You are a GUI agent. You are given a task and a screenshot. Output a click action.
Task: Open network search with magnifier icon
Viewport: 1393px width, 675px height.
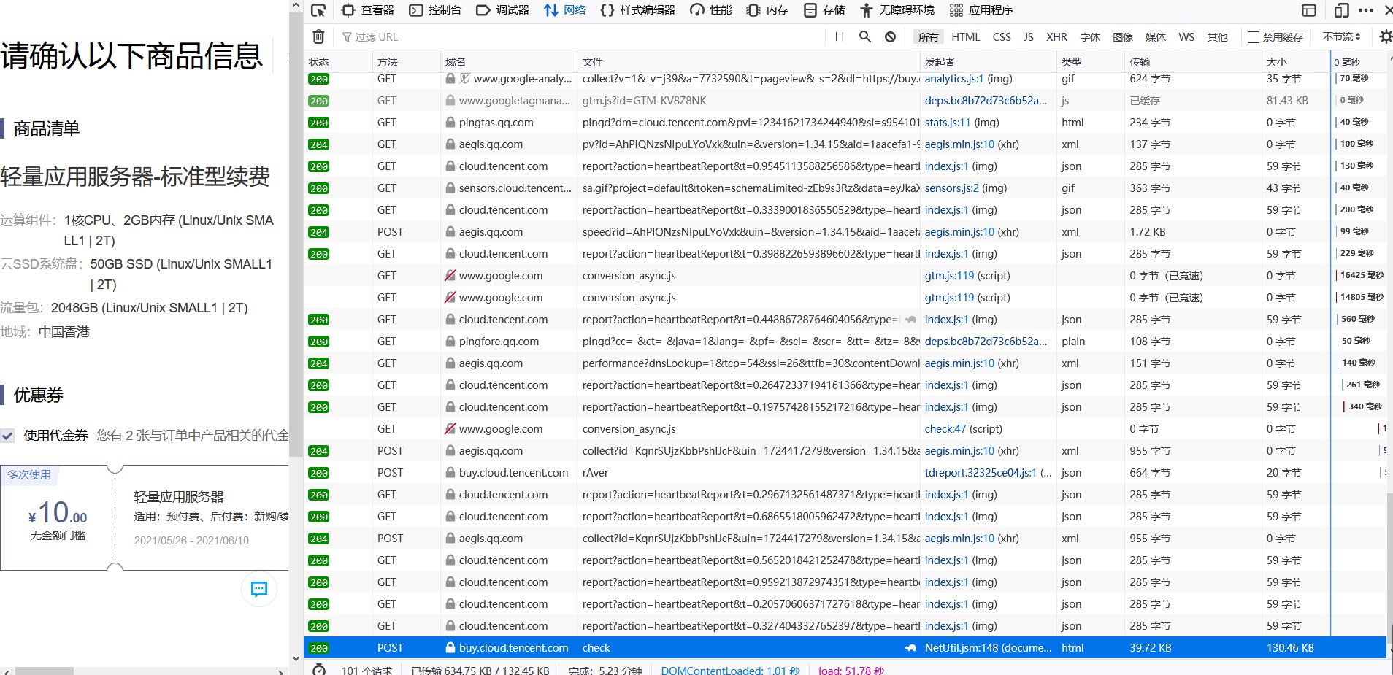coord(865,36)
